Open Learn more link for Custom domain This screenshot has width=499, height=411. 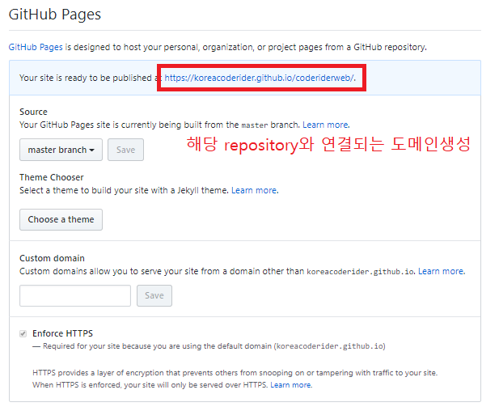tap(441, 271)
